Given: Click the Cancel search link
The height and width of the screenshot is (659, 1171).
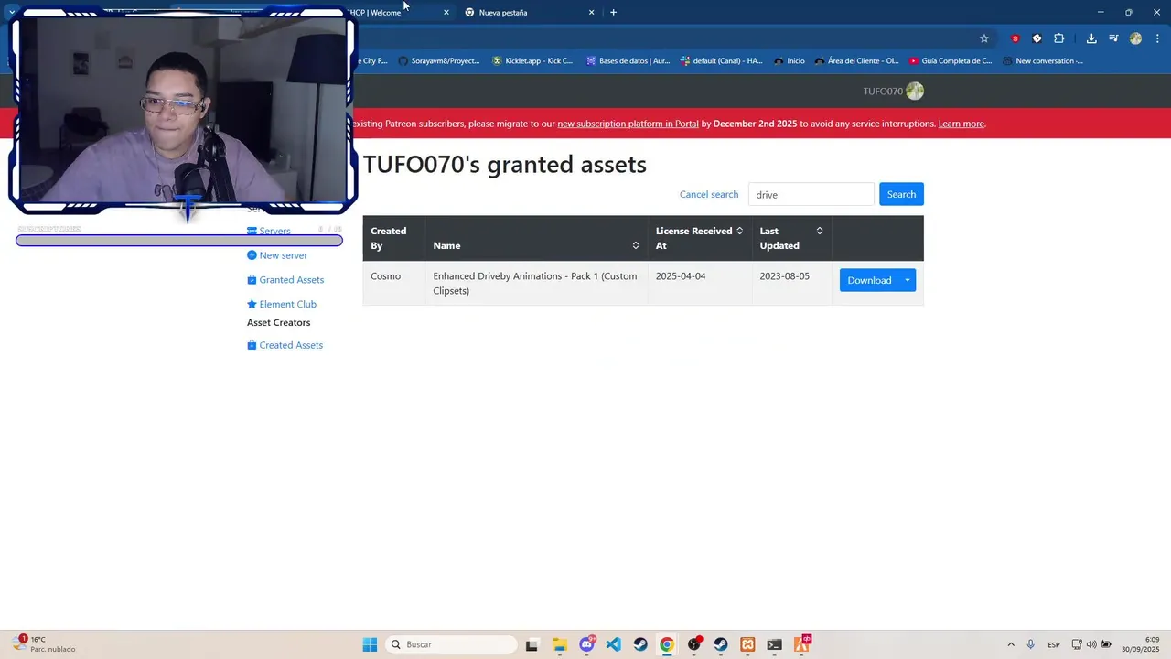Looking at the screenshot, I should [x=709, y=194].
